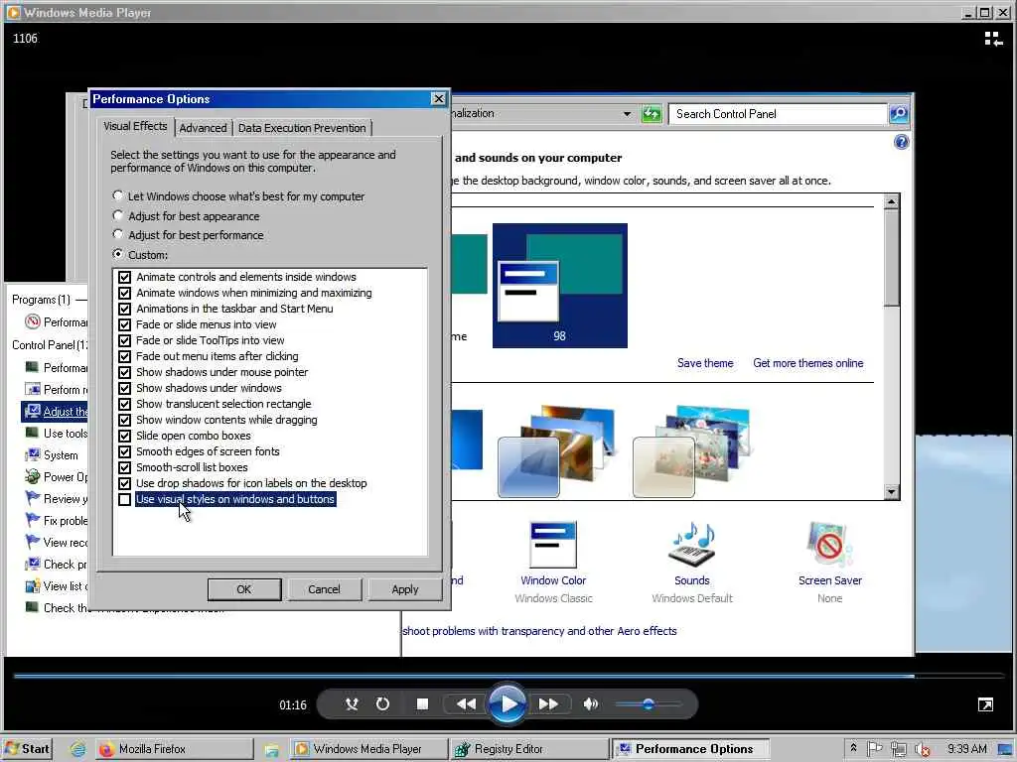
Task: Open the address bar dropdown arrow
Action: point(627,114)
